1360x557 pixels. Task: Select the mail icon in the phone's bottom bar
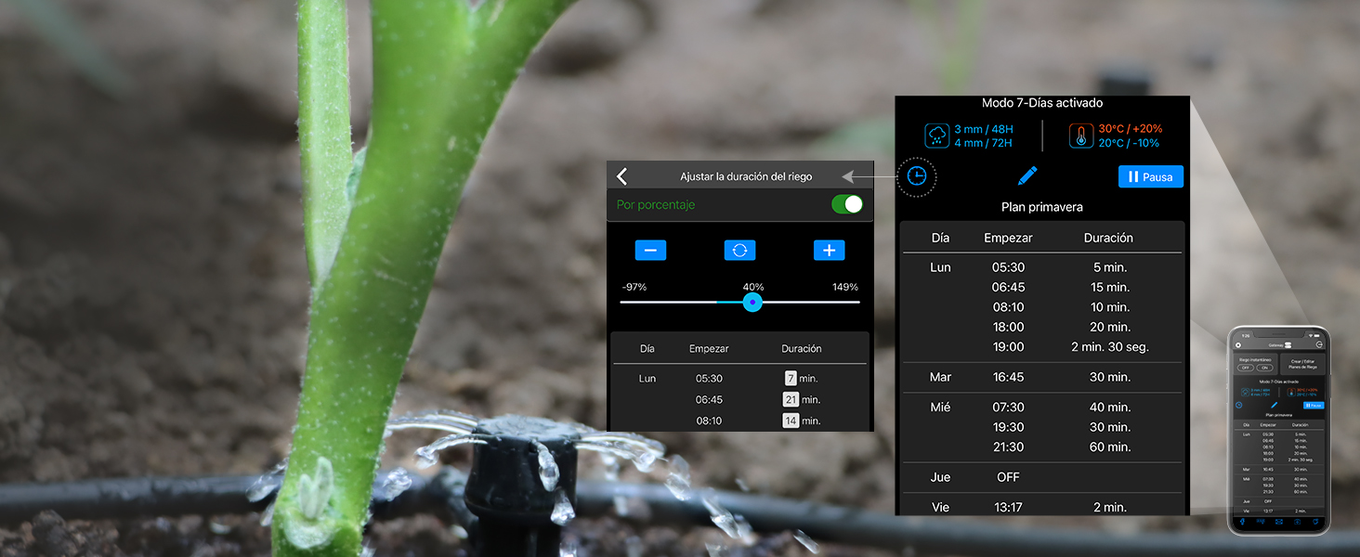coord(1278,521)
